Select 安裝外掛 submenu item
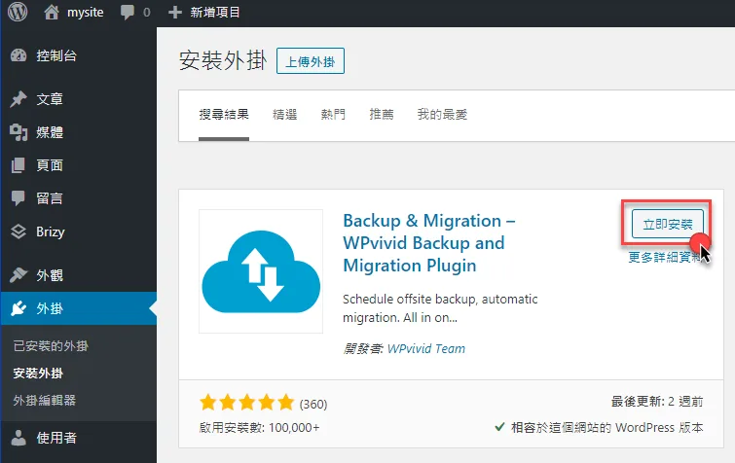This screenshot has width=735, height=463. coord(38,374)
